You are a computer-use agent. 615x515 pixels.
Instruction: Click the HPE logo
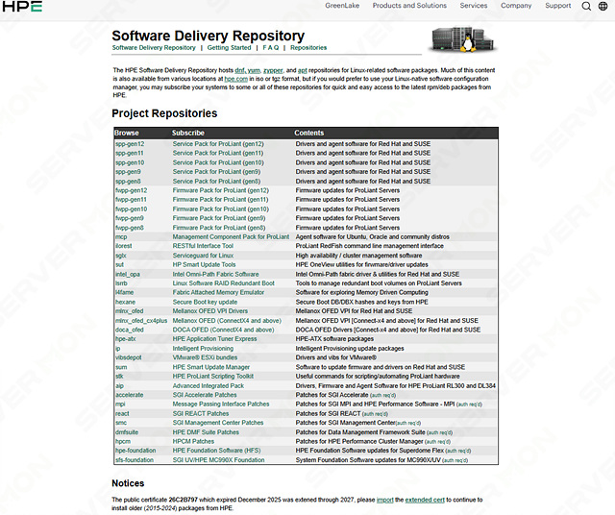pos(22,6)
